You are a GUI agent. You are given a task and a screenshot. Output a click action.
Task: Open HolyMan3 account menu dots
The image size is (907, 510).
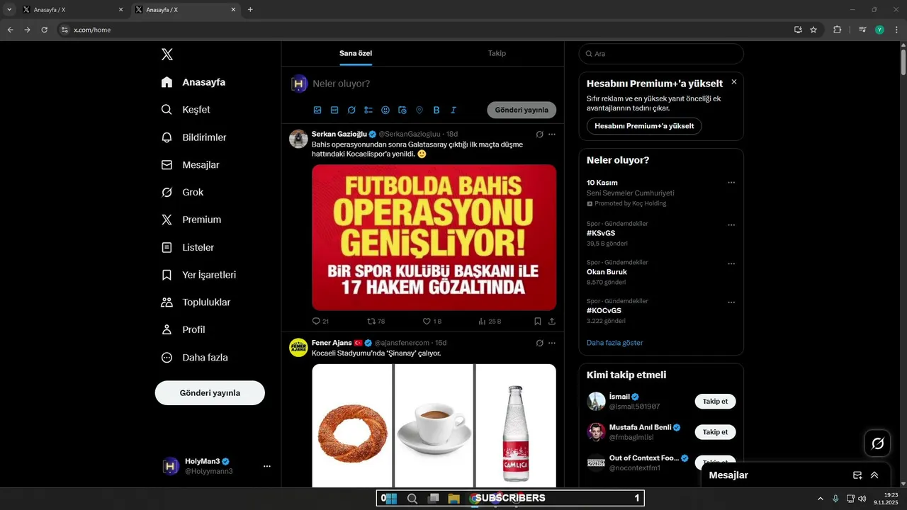pos(267,466)
